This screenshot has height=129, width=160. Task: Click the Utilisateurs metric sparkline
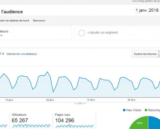point(31,126)
